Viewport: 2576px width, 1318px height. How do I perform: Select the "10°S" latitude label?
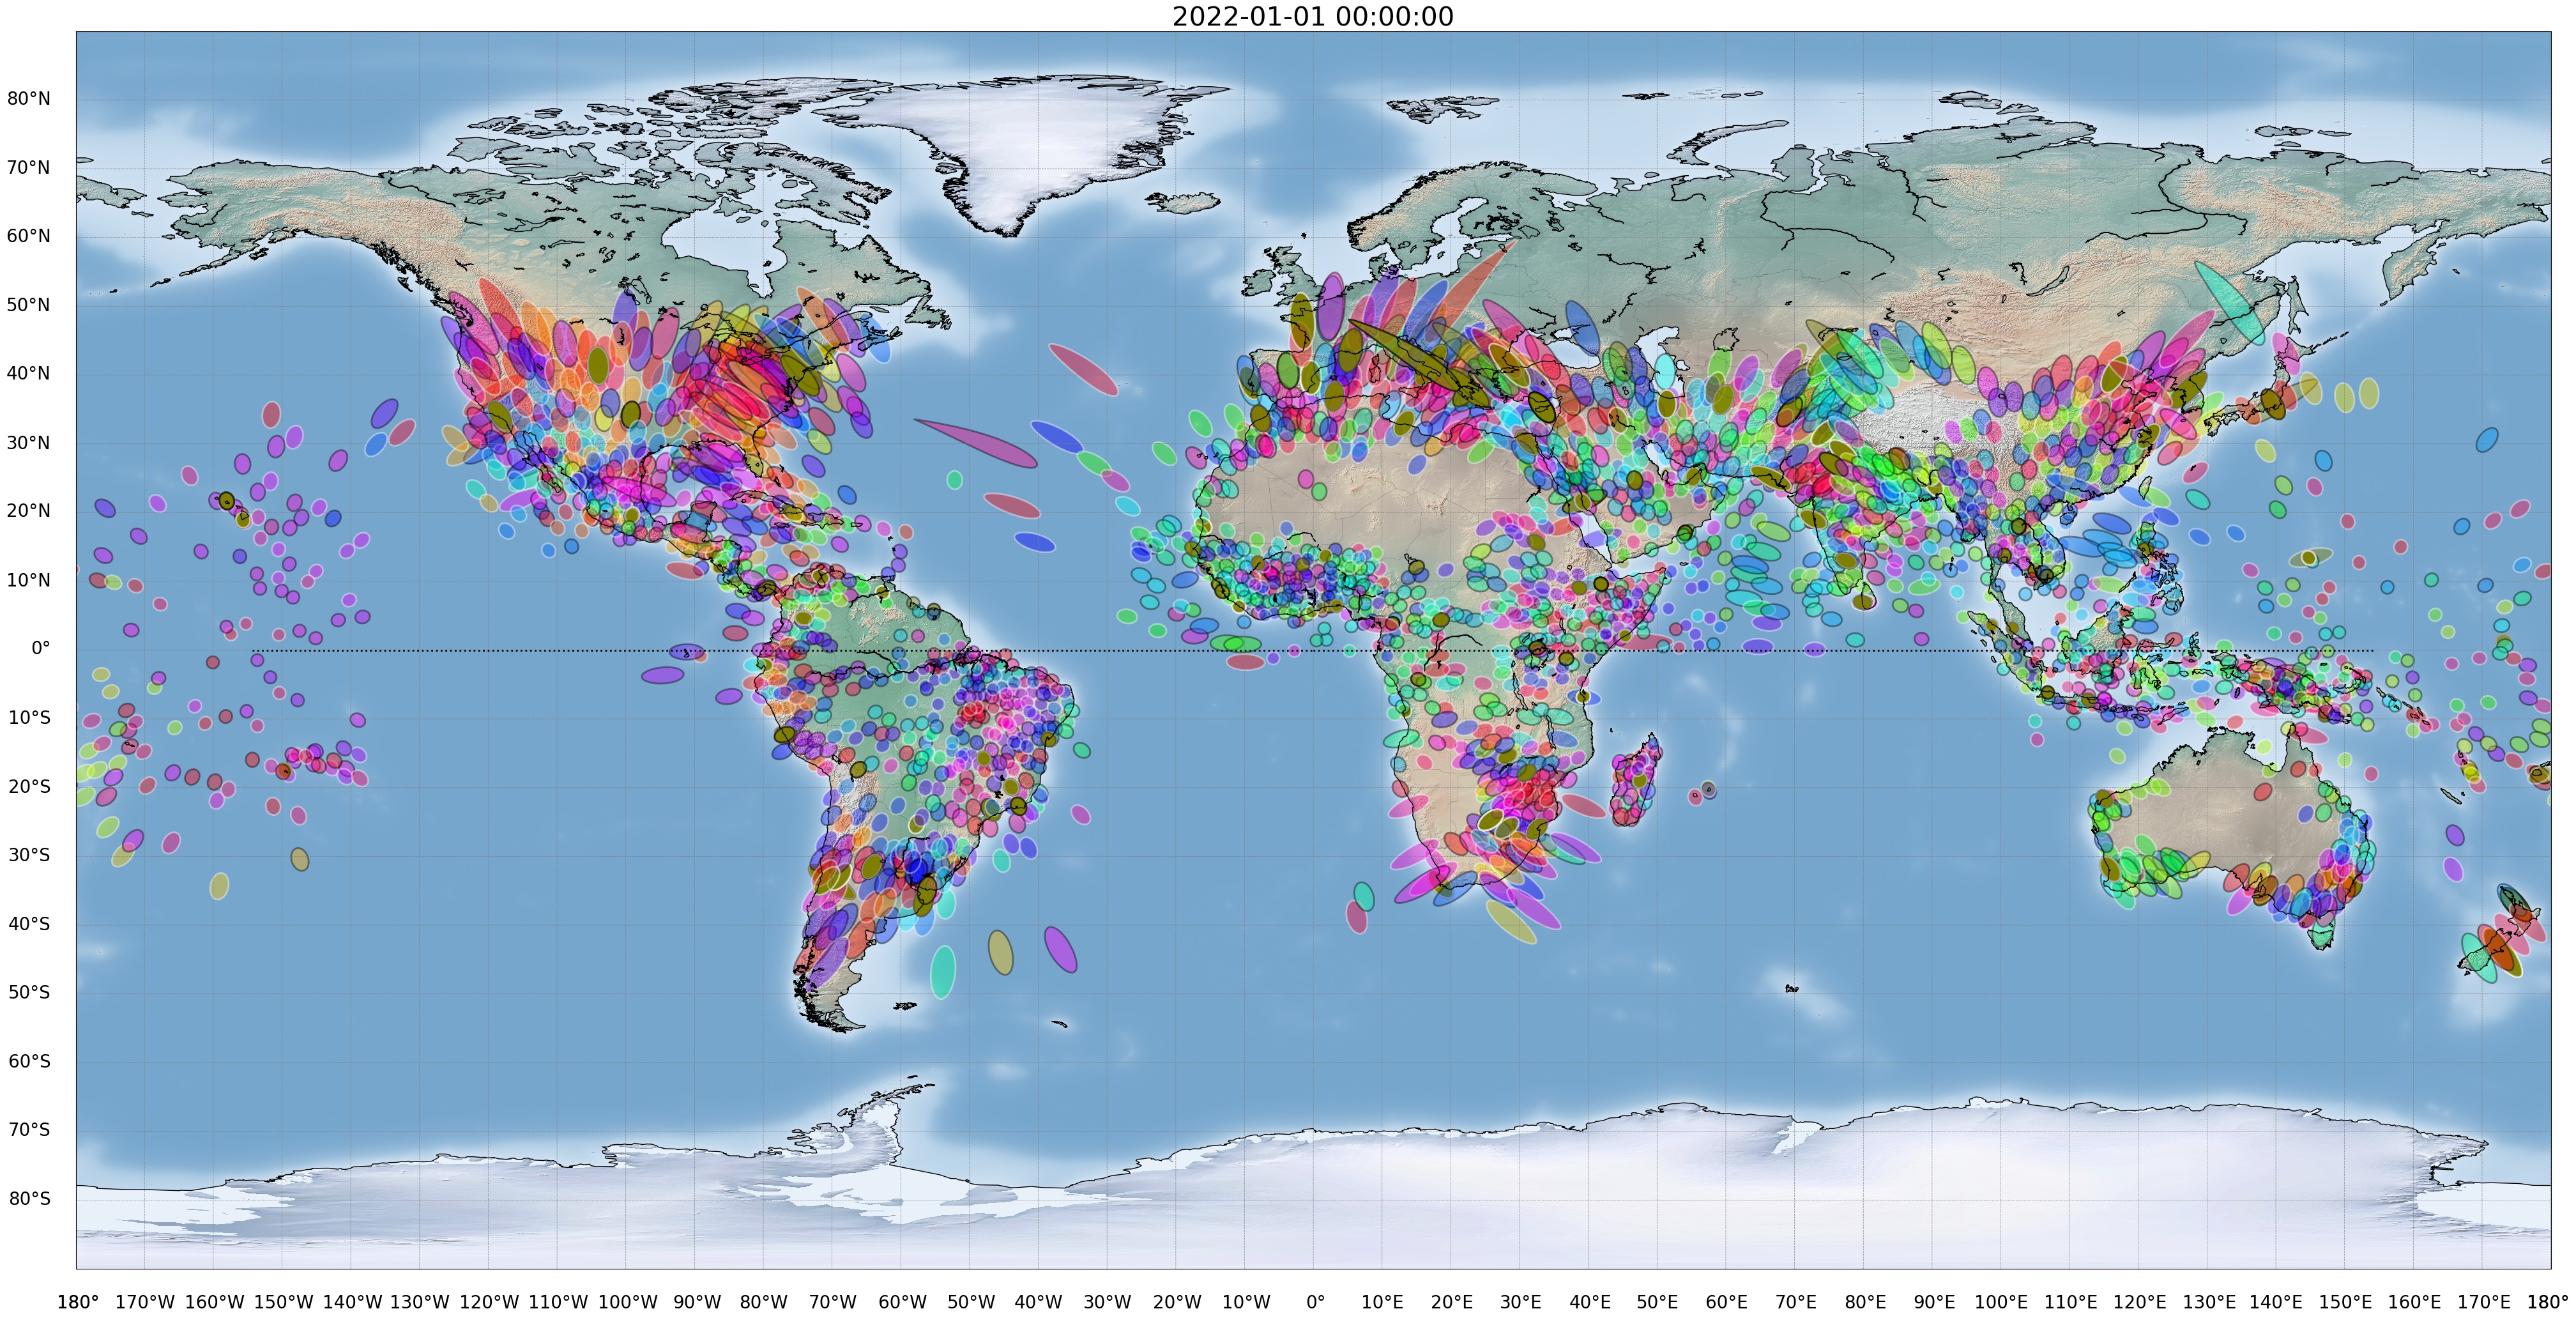(29, 717)
